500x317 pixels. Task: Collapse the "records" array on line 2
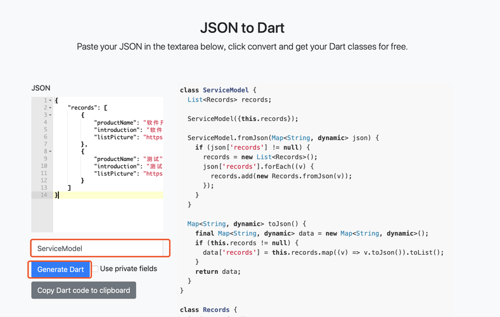[x=50, y=108]
